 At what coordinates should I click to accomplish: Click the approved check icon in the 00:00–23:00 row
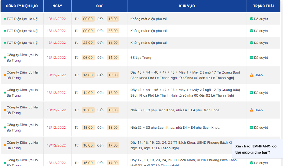pos(251,31)
